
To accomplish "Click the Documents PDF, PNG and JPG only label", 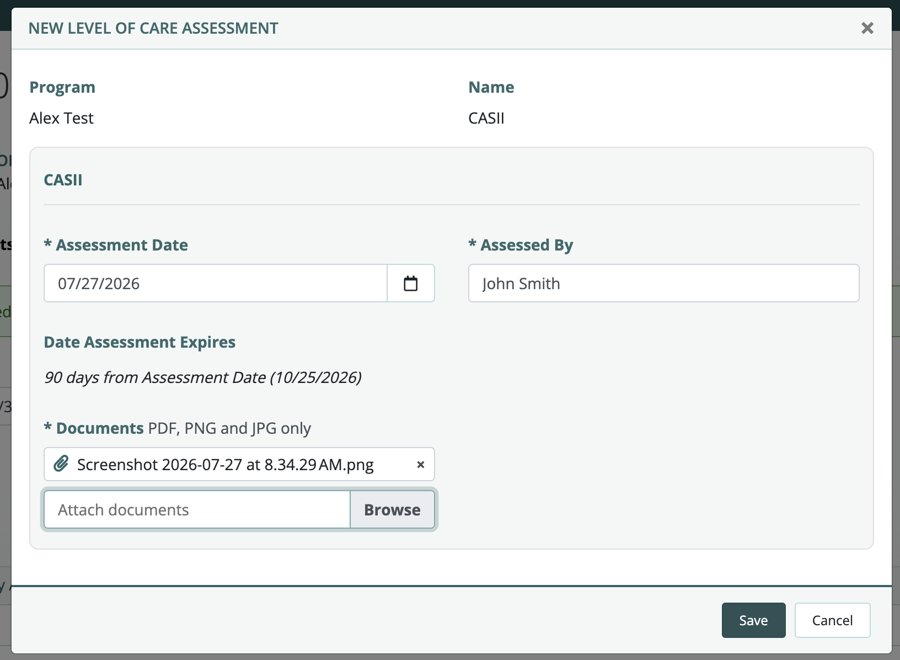I will (178, 428).
